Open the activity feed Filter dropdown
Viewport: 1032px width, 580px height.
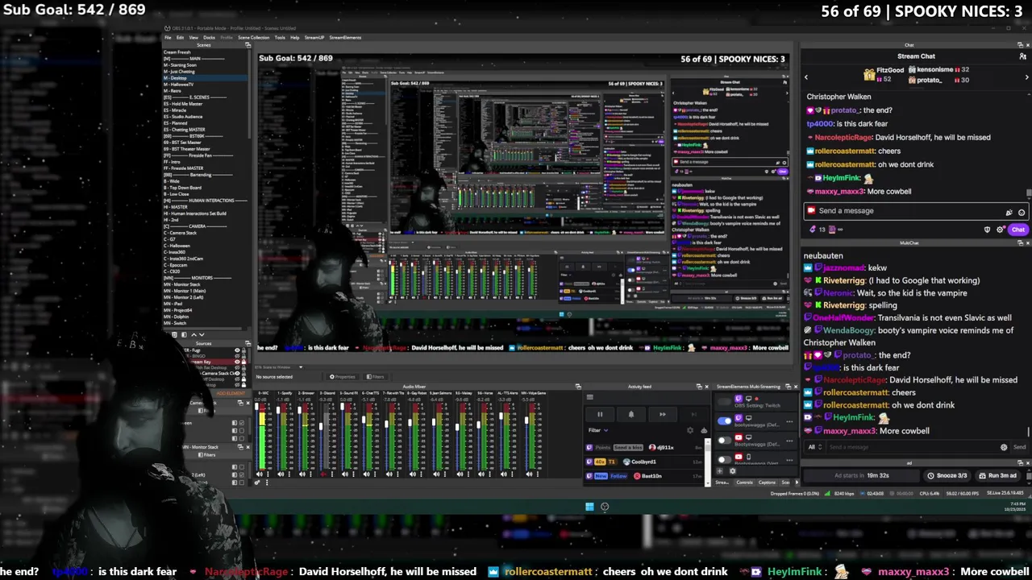coord(598,430)
